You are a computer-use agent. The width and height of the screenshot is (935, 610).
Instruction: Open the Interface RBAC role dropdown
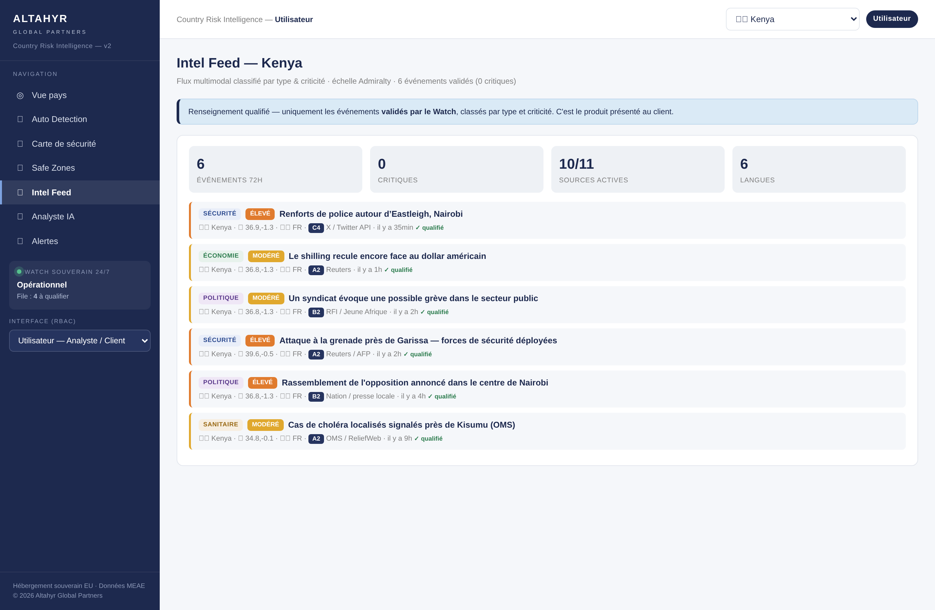click(80, 341)
